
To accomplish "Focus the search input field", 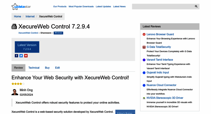I will point(163,6).
